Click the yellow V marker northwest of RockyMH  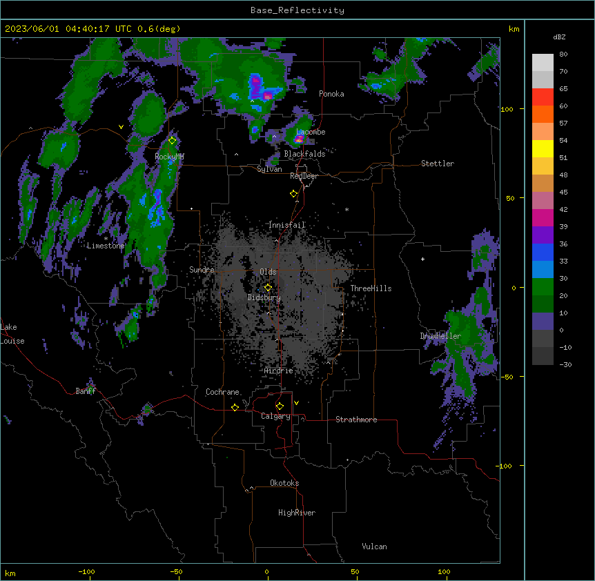pos(121,127)
